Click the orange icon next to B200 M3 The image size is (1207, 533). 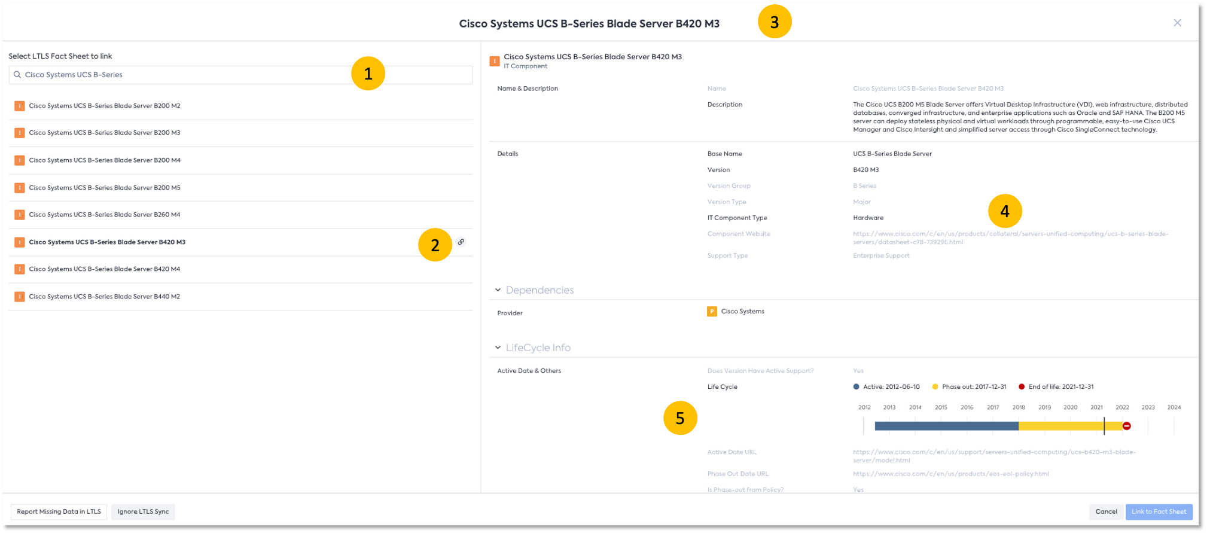click(x=20, y=133)
